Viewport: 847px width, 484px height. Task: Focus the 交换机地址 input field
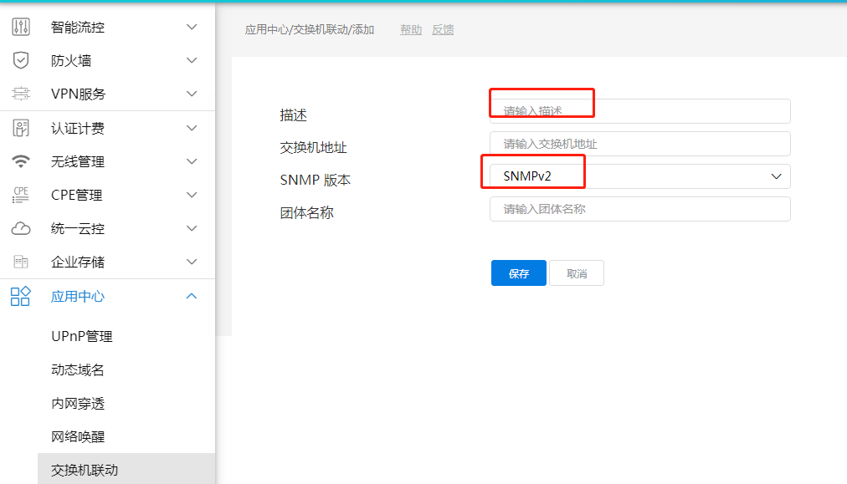639,144
